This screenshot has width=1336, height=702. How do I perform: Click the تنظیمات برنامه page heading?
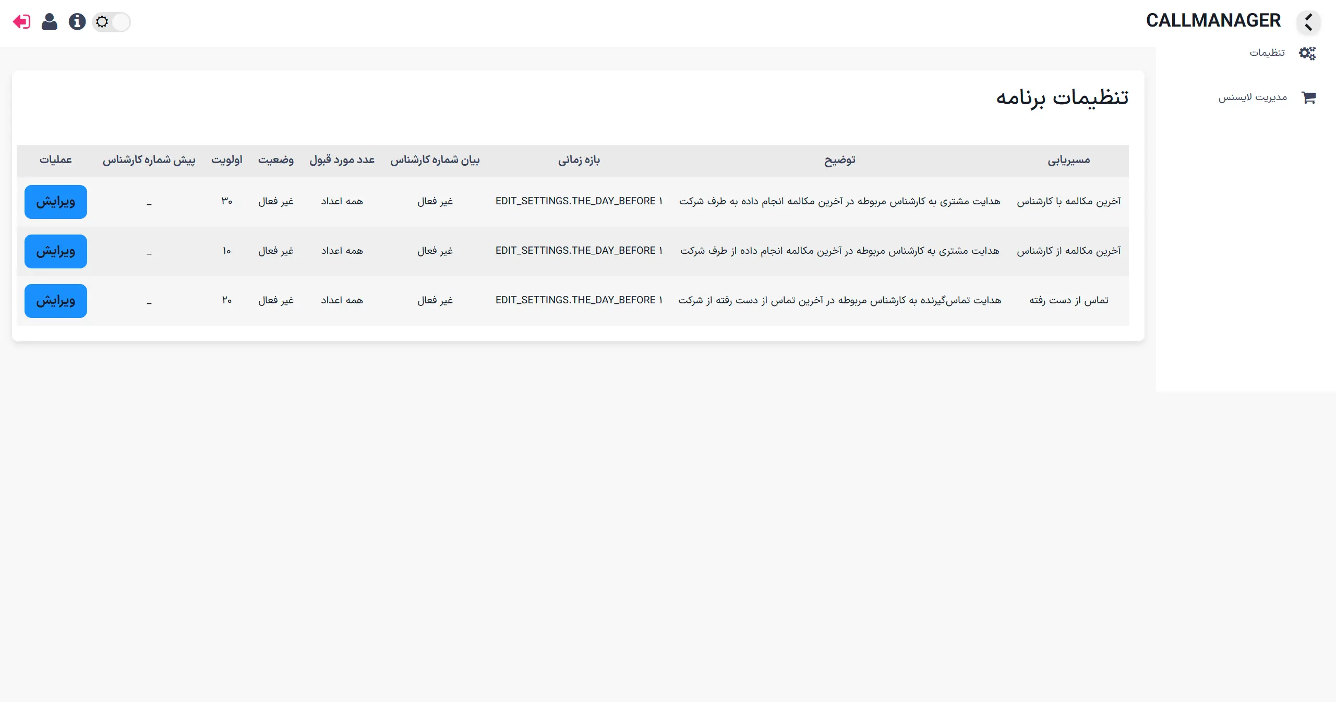coord(1062,97)
